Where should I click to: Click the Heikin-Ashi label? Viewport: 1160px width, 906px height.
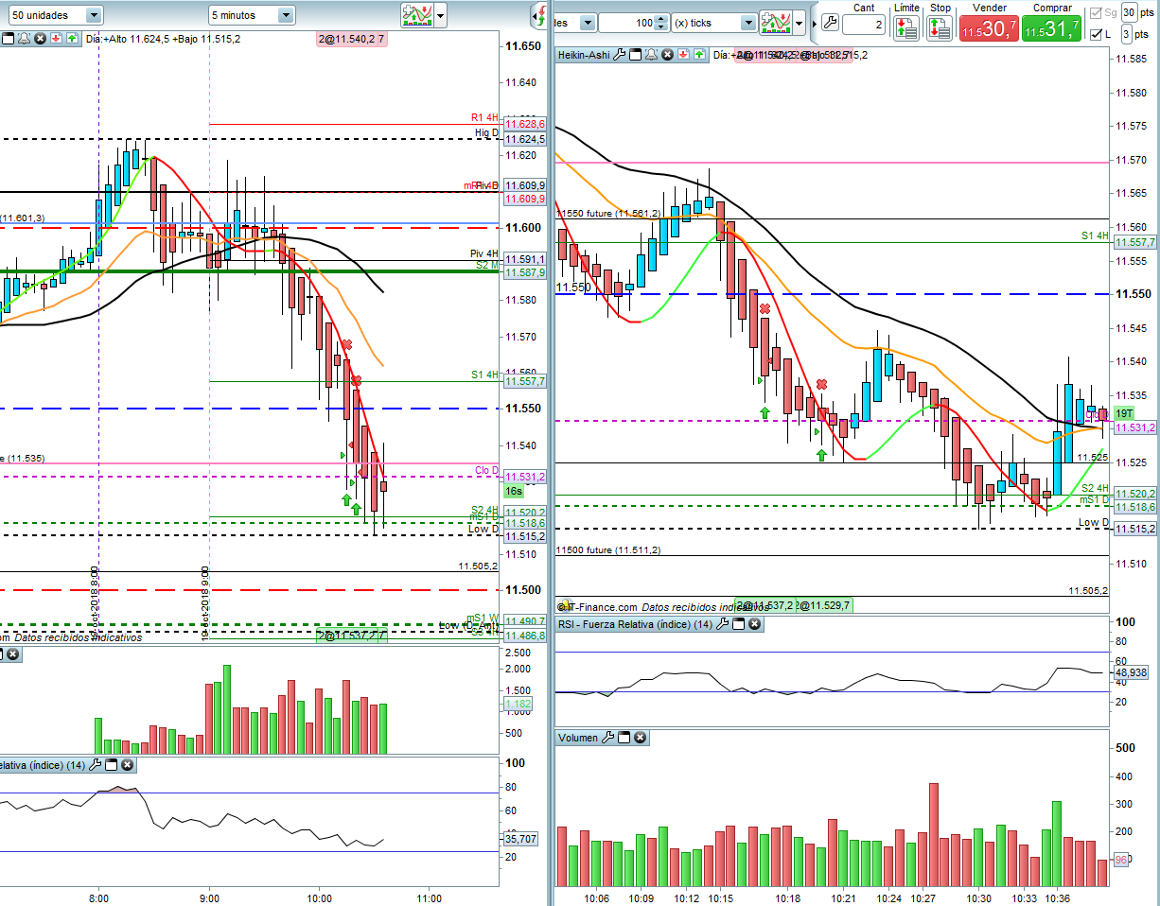584,55
